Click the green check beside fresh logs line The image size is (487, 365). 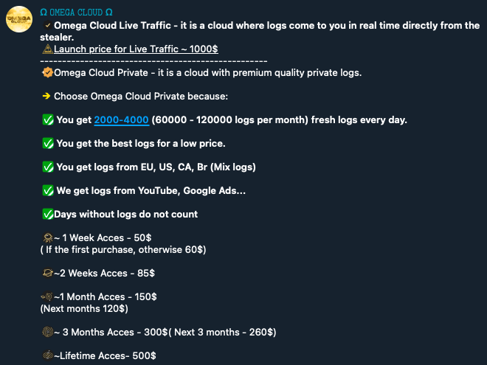tap(48, 119)
